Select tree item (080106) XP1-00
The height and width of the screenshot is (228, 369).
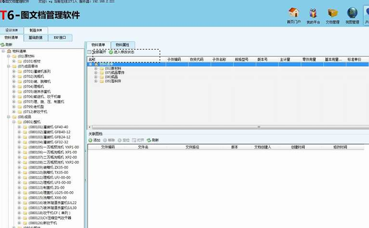[x=53, y=152]
